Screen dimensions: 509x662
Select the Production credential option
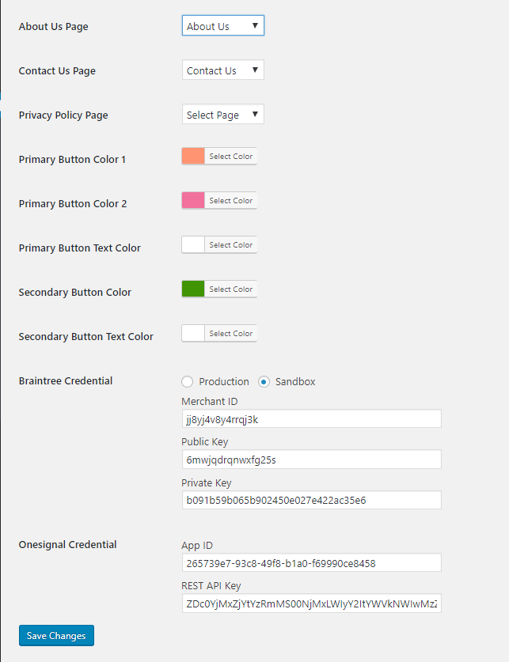[x=187, y=382]
